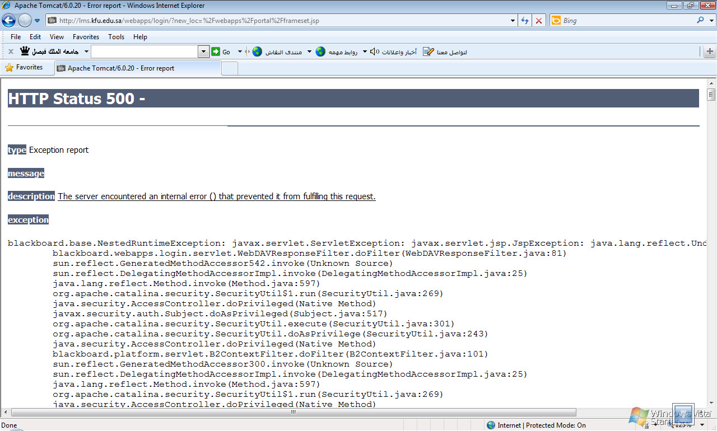Image resolution: width=717 pixels, height=431 pixels.
Task: Open the search provider dropdown arrow
Action: [710, 21]
